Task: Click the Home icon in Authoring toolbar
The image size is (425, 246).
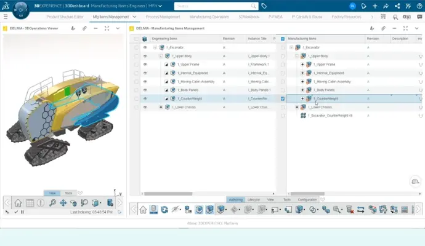Action: coord(143,210)
